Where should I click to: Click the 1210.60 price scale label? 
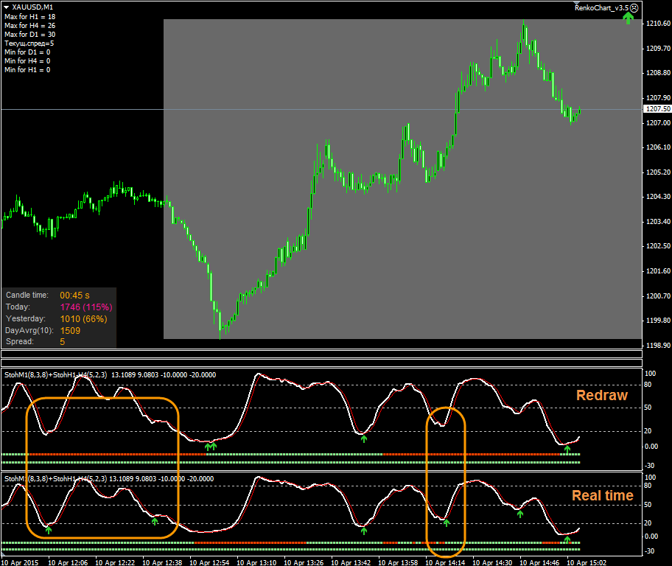point(658,24)
